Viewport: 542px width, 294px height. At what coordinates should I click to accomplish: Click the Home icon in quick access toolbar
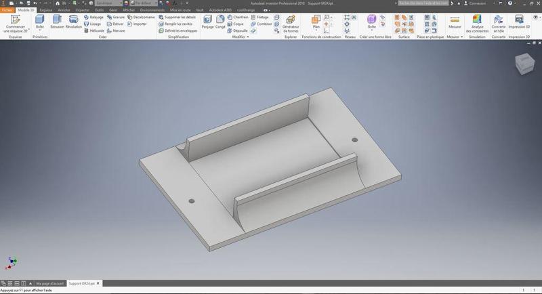pos(58,3)
